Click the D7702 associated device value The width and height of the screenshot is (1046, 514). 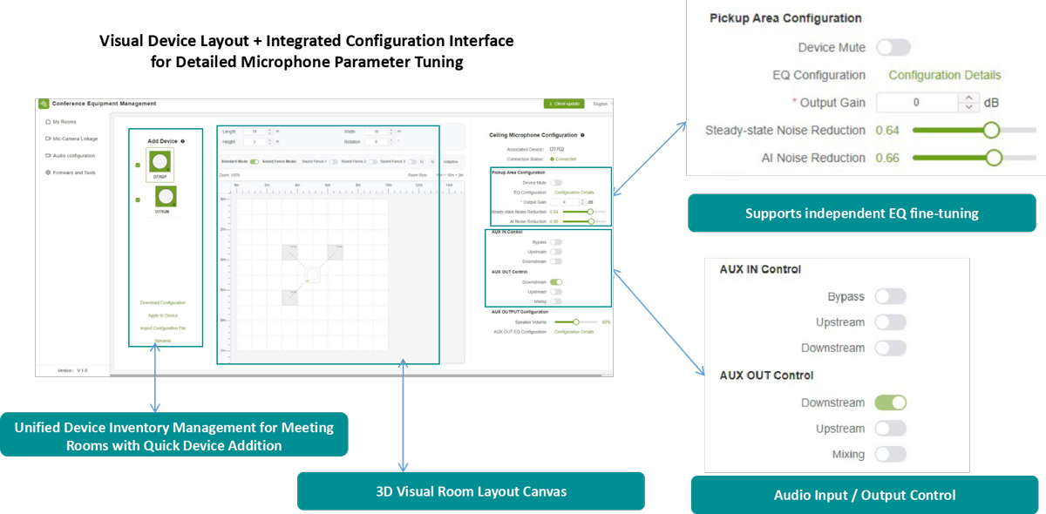557,149
